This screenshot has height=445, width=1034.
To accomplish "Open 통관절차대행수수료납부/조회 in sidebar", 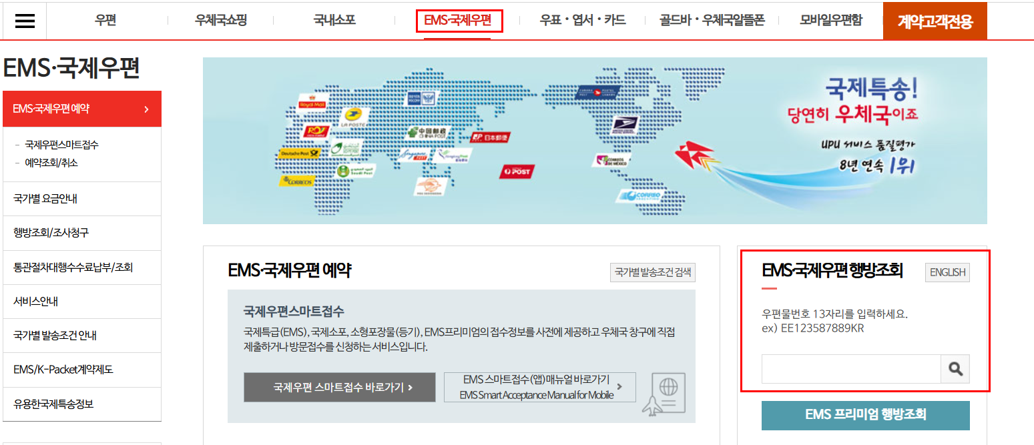I will coord(82,268).
